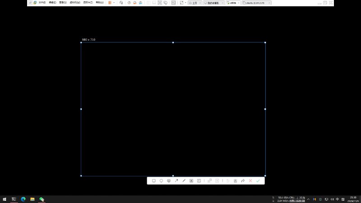
Task: Confirm screenshot with green checkmark
Action: point(258,181)
